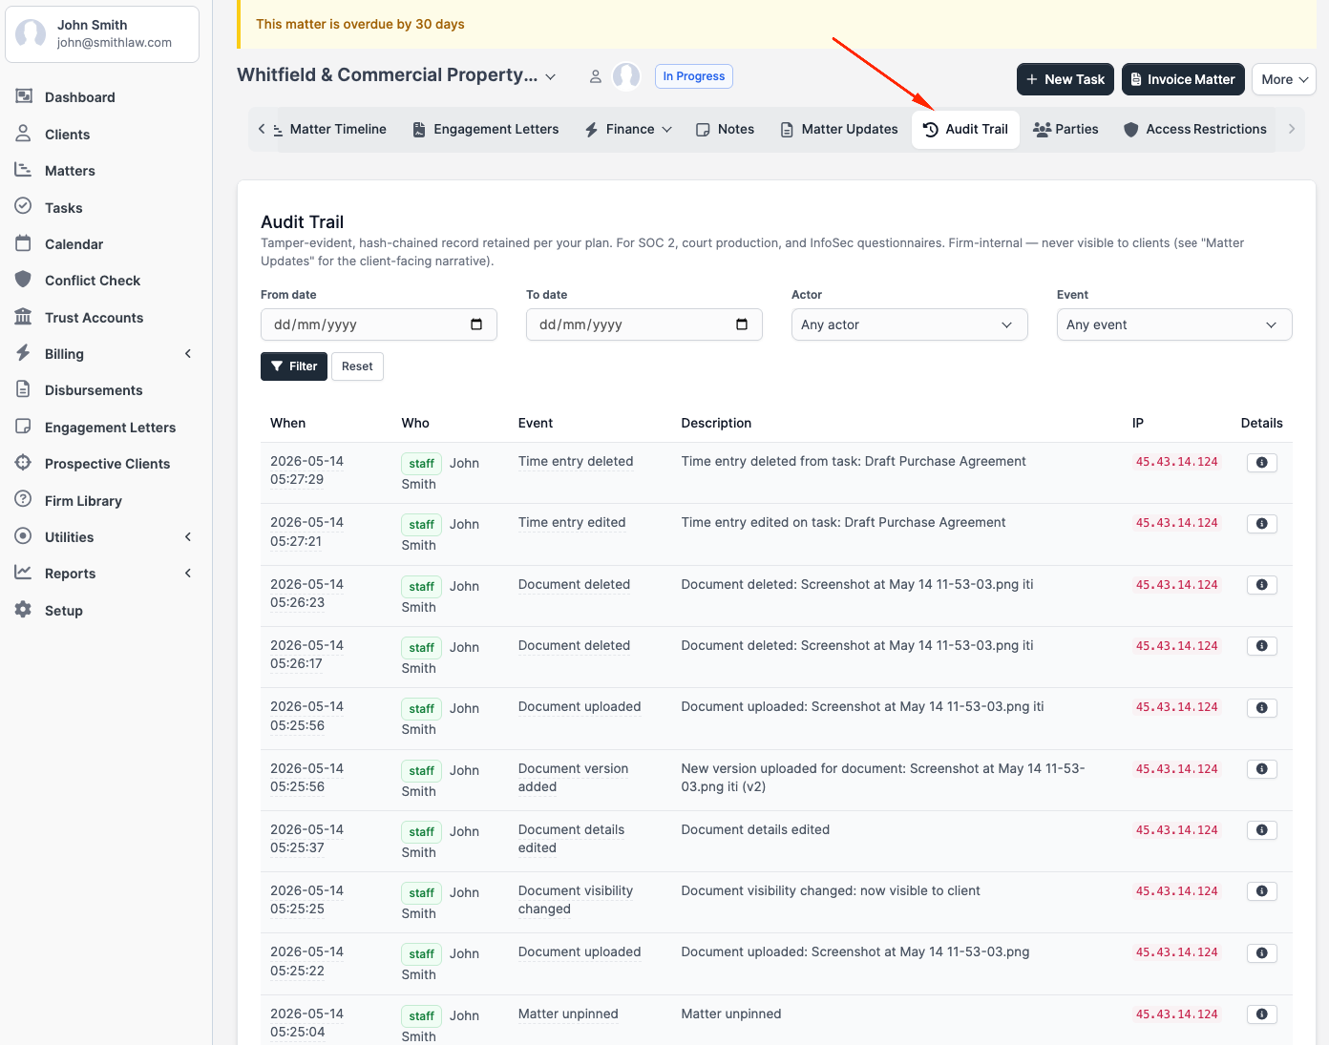Viewport: 1329px width, 1045px height.
Task: Click timestamp 2026-05-14 05:27:21
Action: point(306,532)
